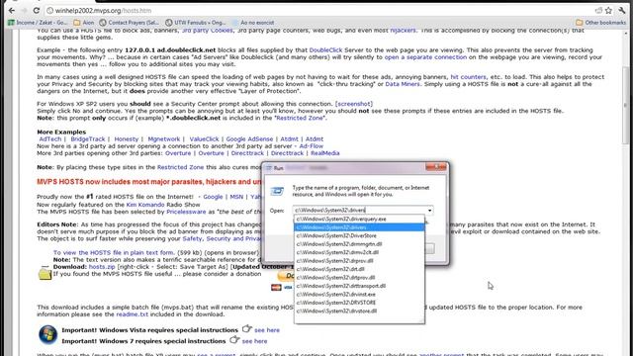The image size is (633, 356).
Task: Reload the page with the refresh icon
Action: (x=37, y=11)
